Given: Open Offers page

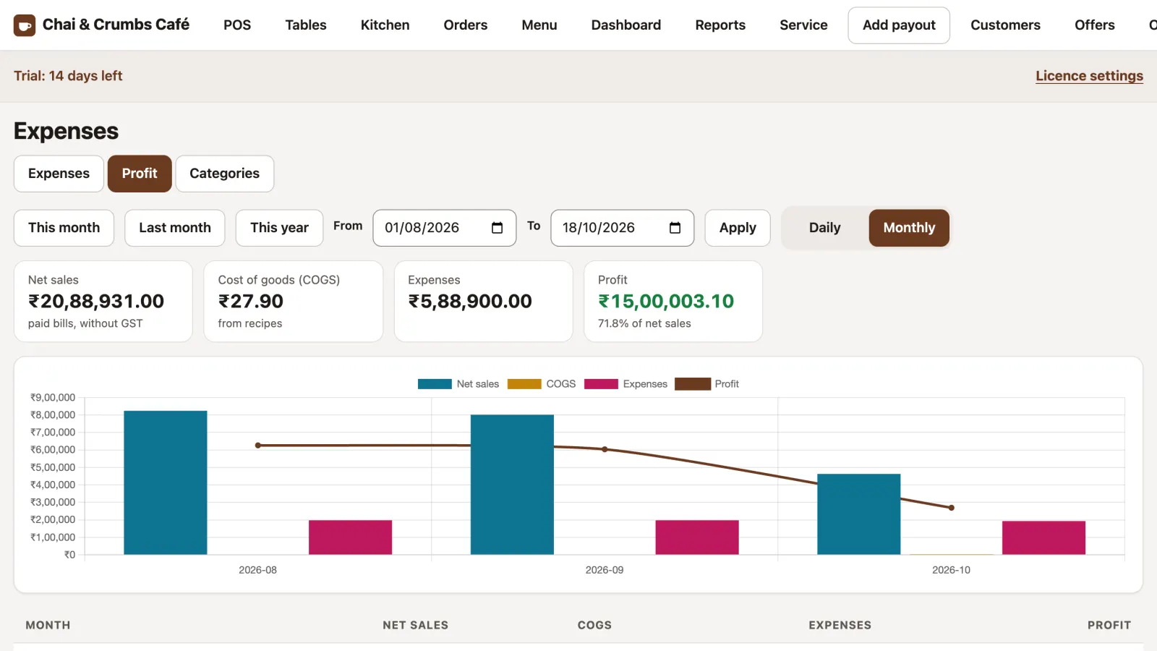Looking at the screenshot, I should [1094, 25].
